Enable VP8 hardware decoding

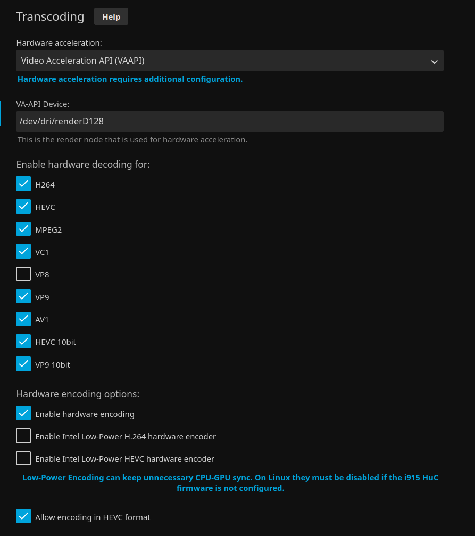click(23, 274)
